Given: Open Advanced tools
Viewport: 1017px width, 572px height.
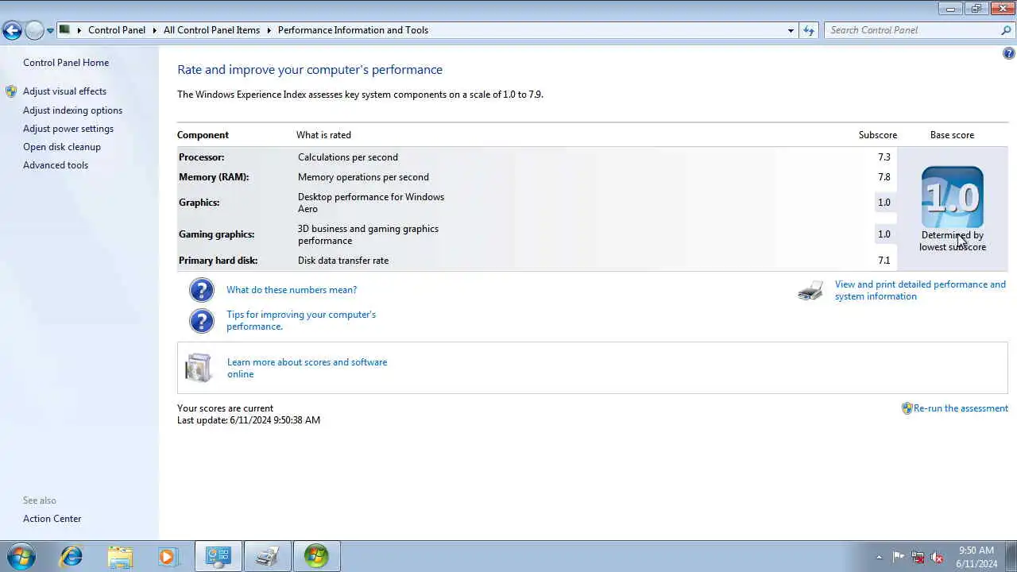Looking at the screenshot, I should (x=56, y=165).
